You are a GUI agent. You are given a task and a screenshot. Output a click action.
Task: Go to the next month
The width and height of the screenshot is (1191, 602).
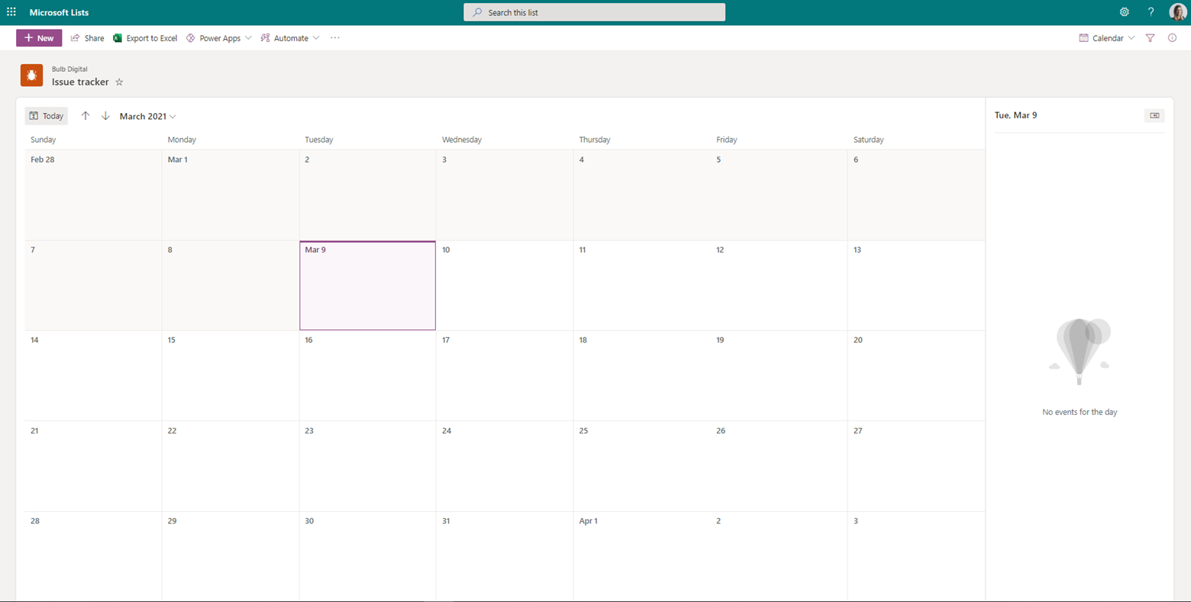point(105,115)
